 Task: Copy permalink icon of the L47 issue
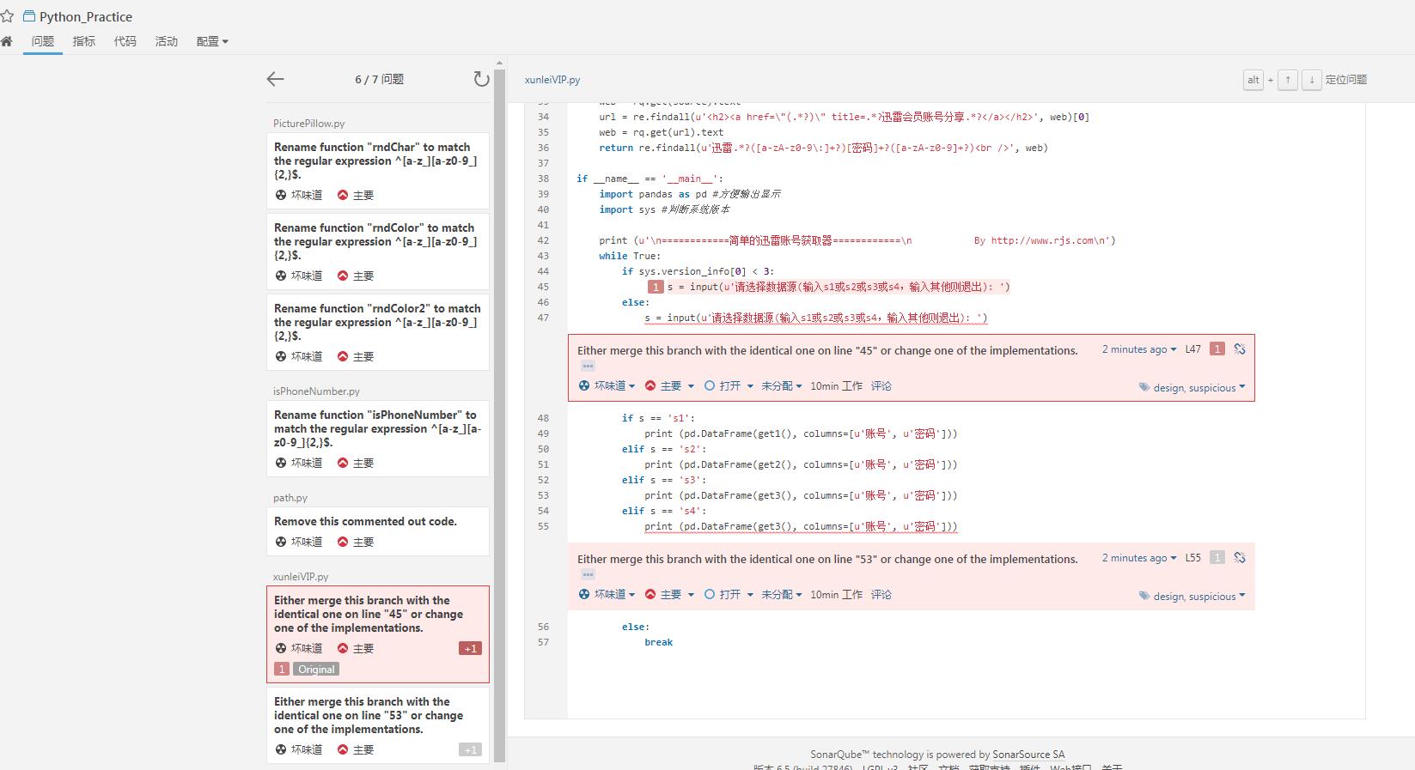click(1240, 349)
